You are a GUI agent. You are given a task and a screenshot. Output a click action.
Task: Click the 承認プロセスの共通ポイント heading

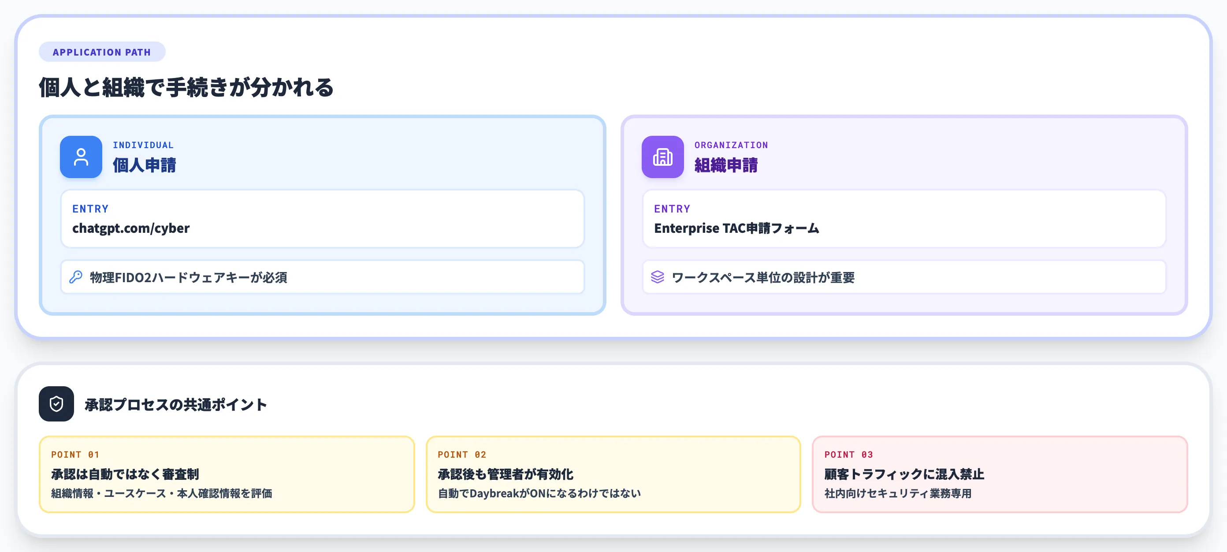[176, 405]
